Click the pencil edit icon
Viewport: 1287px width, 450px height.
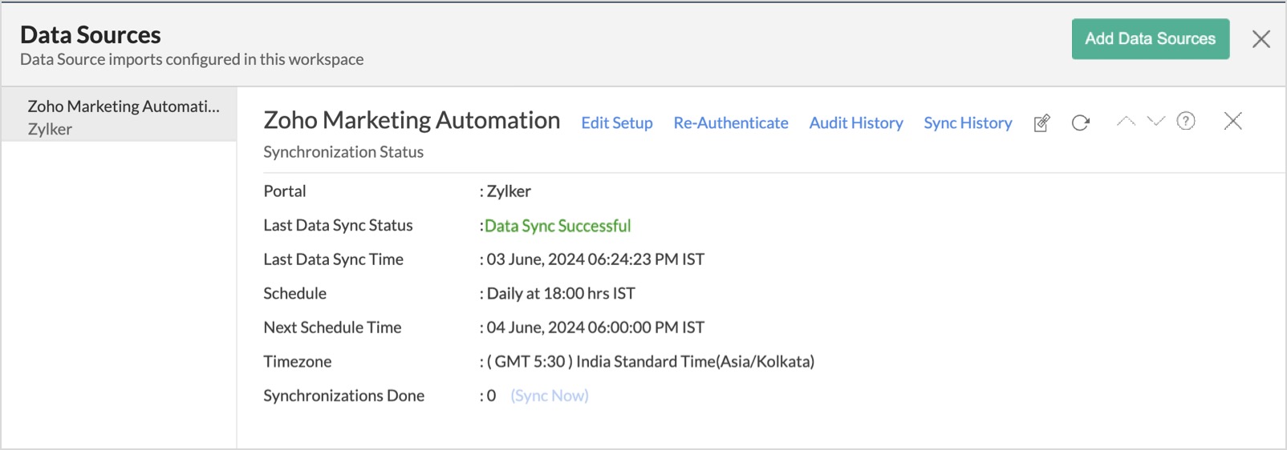1041,123
